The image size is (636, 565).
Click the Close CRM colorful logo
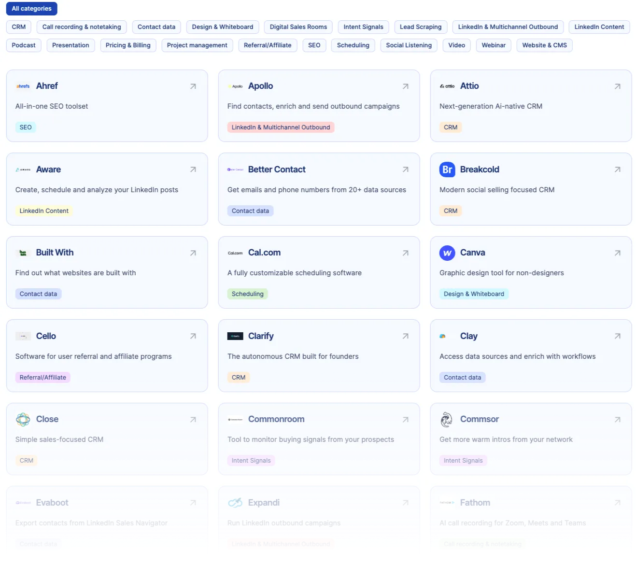coord(23,419)
